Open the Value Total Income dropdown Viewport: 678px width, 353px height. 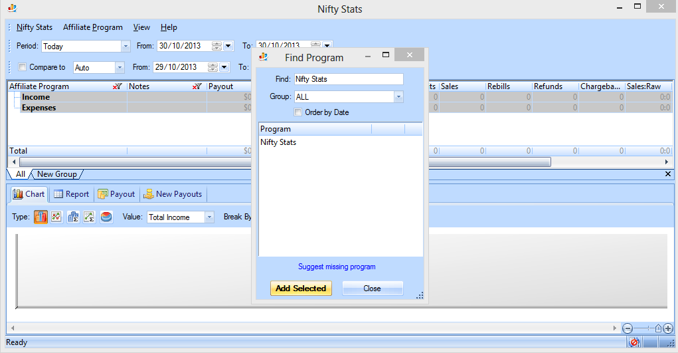(x=209, y=217)
